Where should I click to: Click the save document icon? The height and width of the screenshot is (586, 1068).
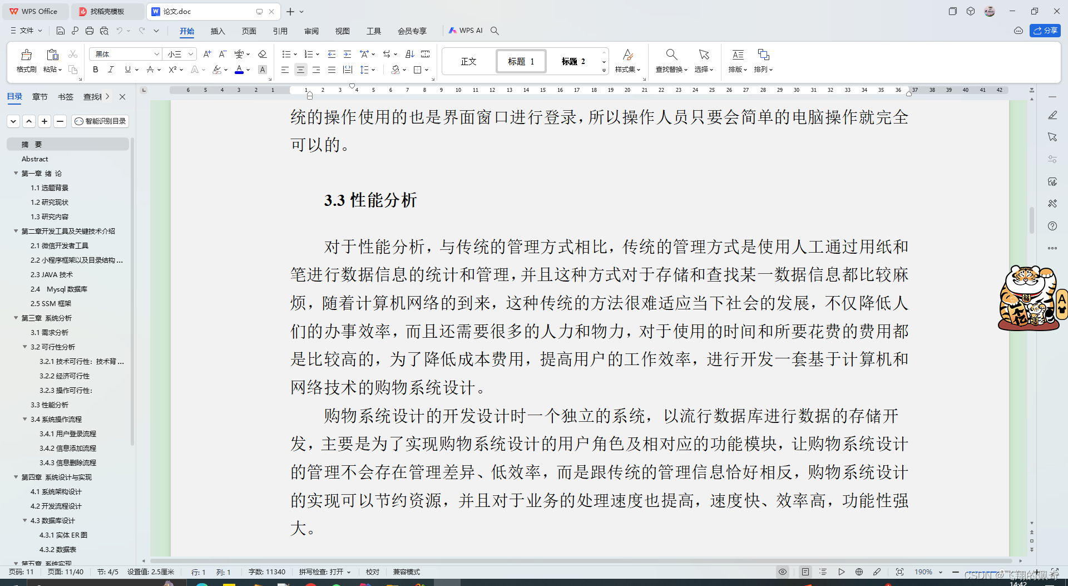coord(61,31)
